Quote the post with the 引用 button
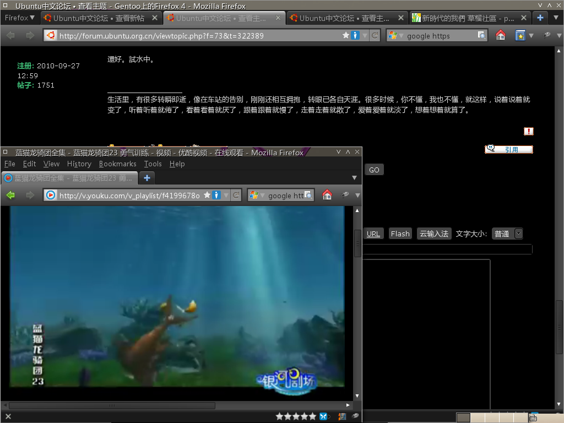The height and width of the screenshot is (423, 564). pos(508,149)
